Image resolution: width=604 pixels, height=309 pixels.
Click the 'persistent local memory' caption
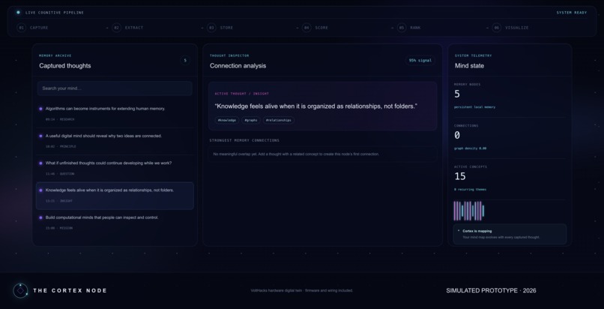[474, 107]
